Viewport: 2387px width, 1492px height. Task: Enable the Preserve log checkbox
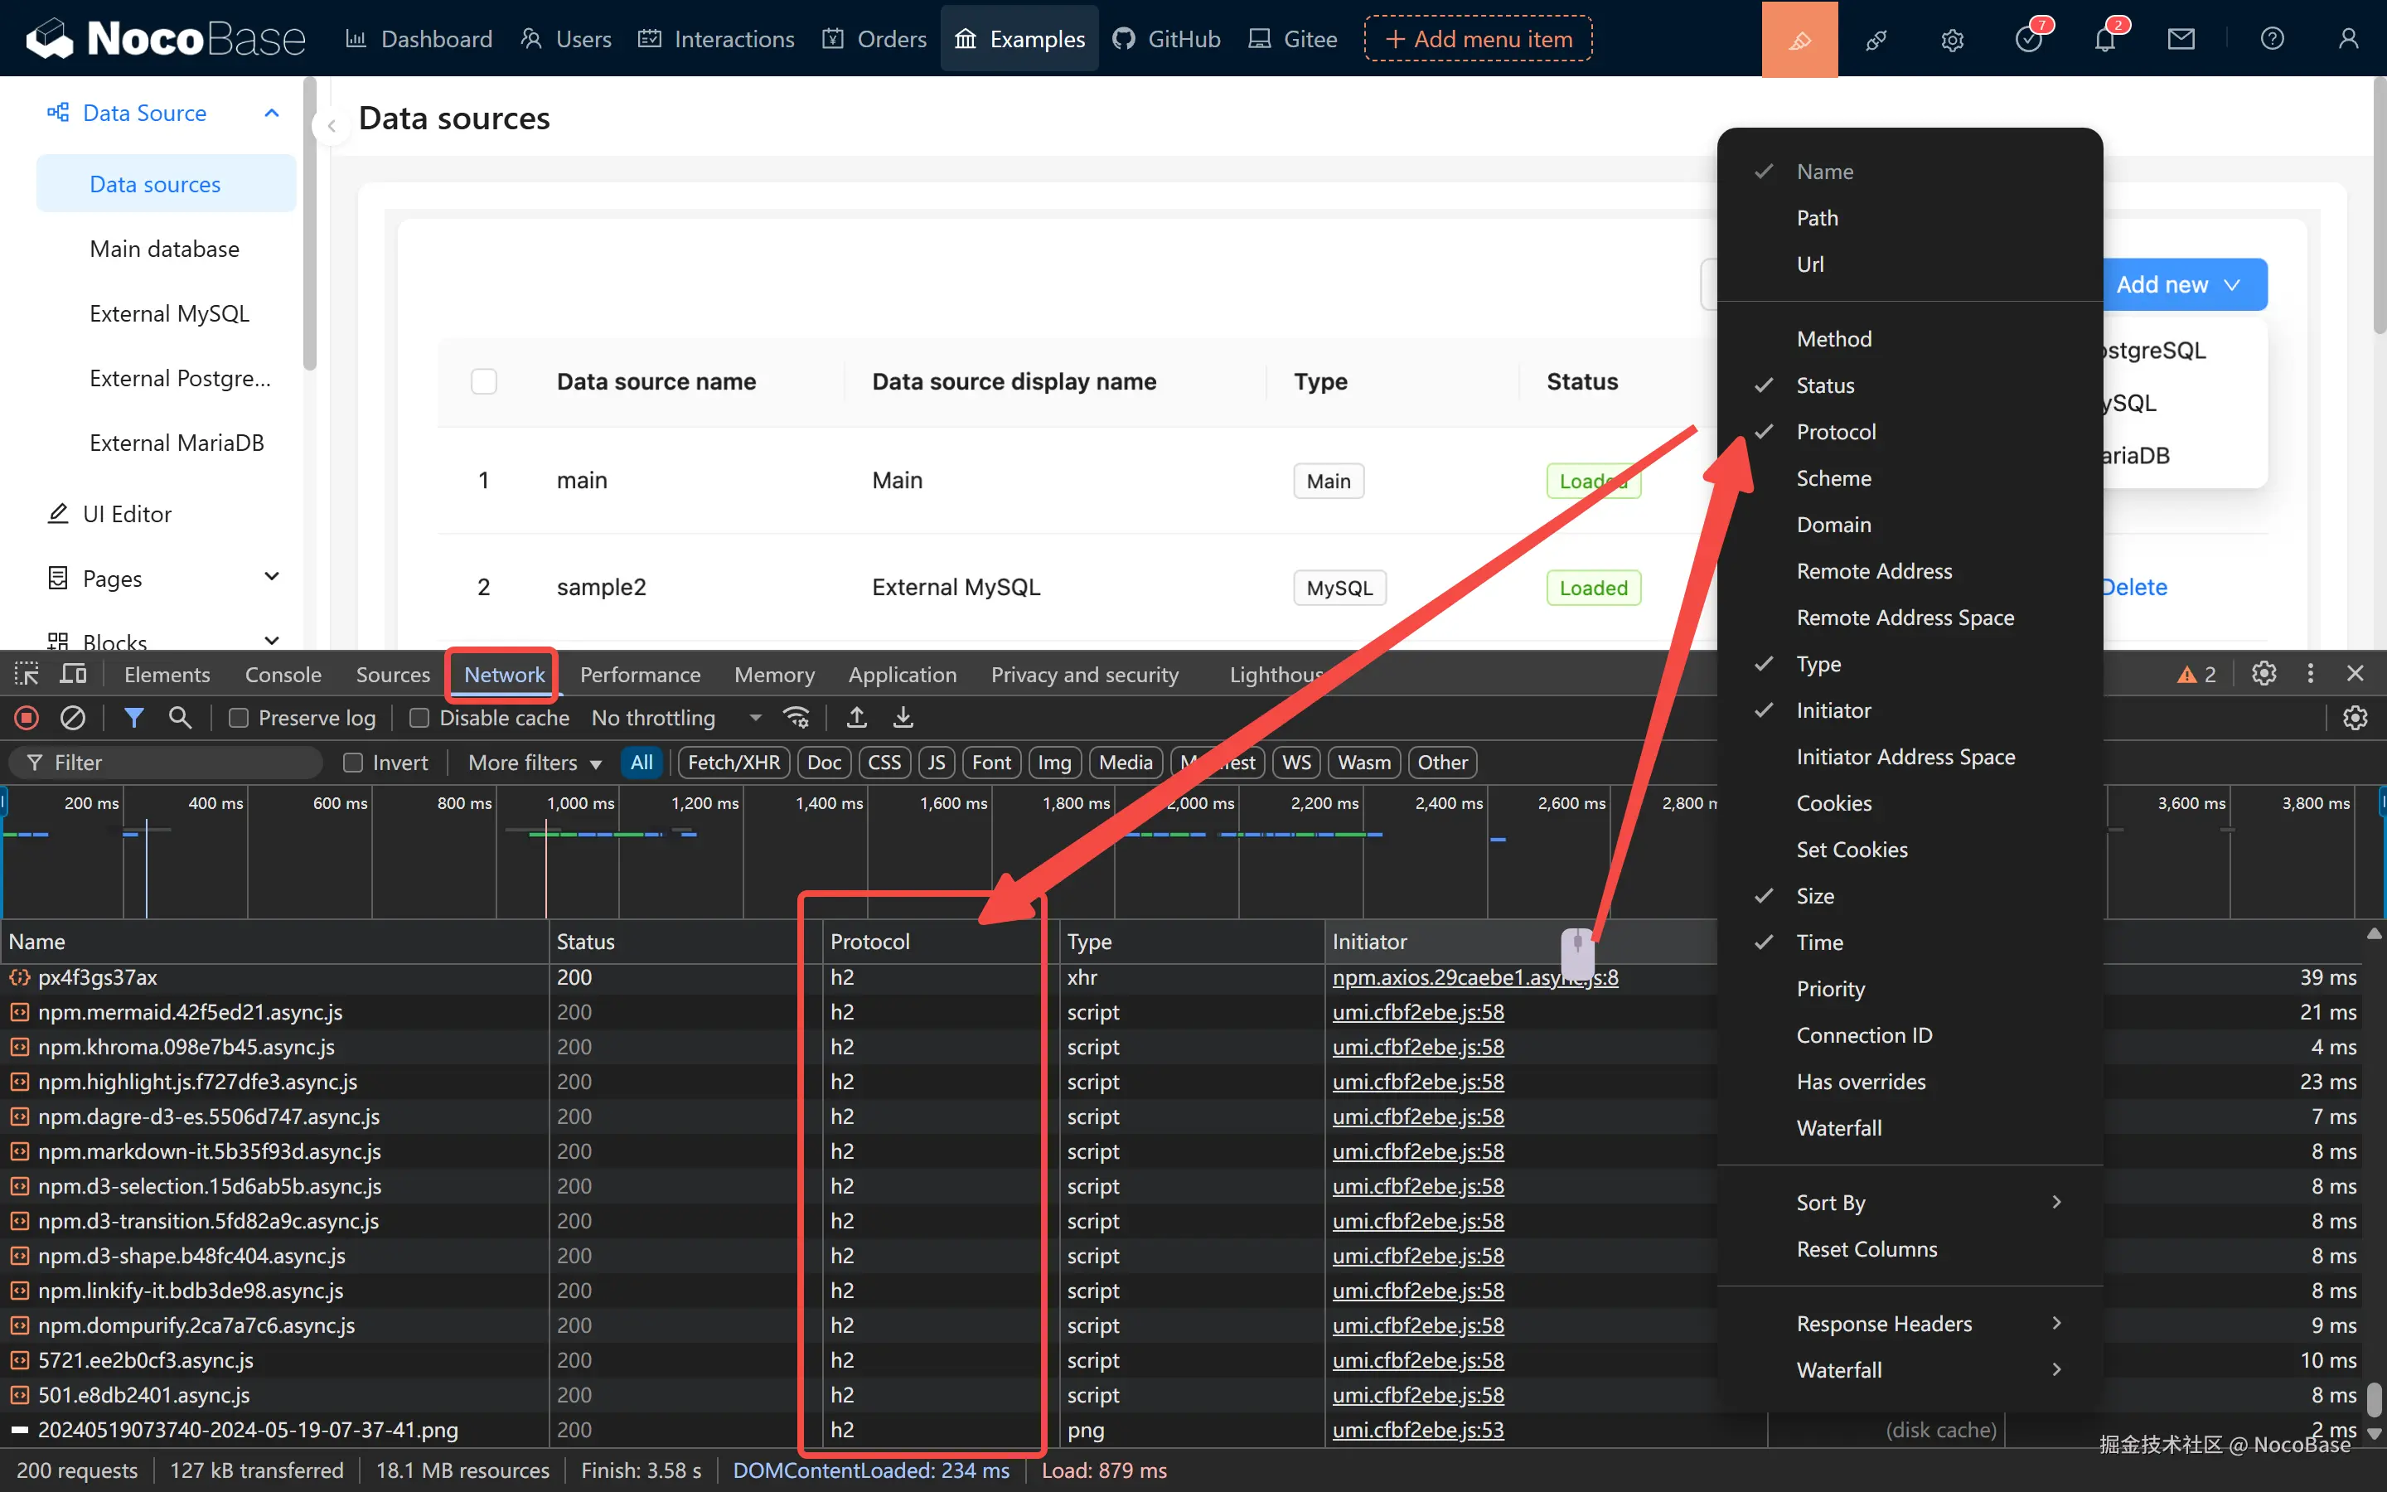(238, 719)
